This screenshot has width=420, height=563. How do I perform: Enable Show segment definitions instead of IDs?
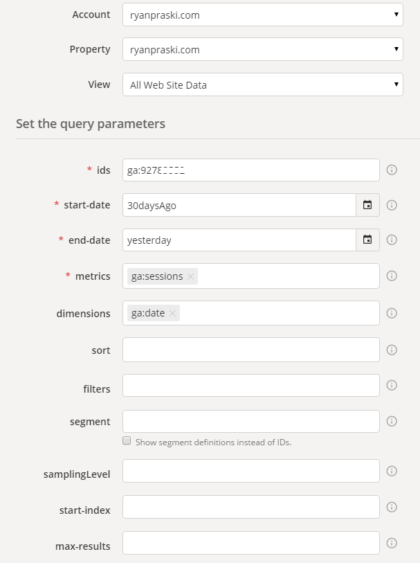click(127, 440)
